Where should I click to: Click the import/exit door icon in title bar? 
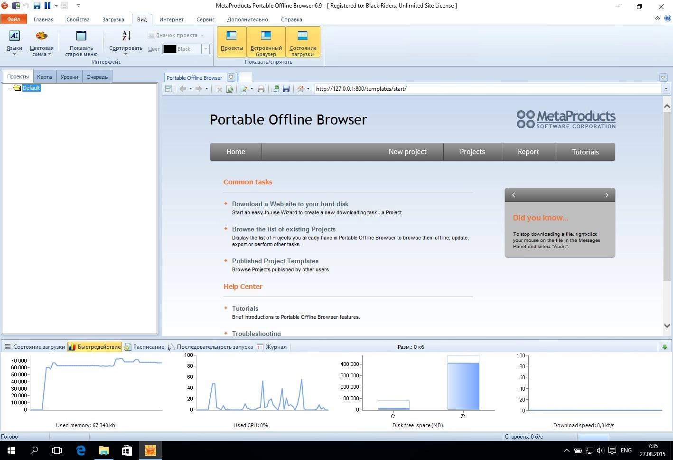[16, 6]
